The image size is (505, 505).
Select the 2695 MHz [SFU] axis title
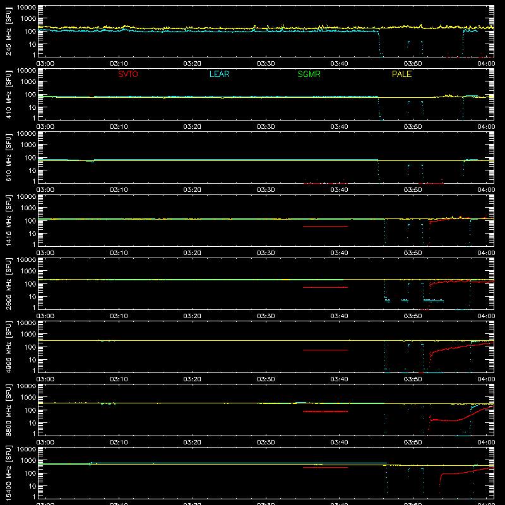(x=9, y=283)
